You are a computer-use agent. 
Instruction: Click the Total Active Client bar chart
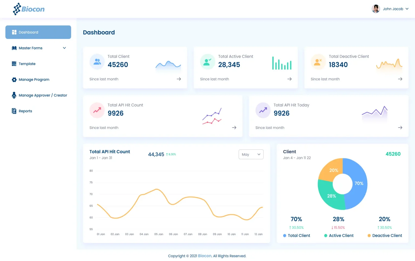[x=282, y=63]
